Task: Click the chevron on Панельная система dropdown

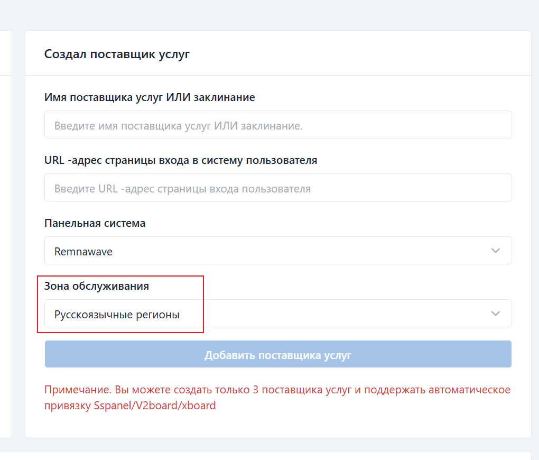Action: [x=496, y=250]
